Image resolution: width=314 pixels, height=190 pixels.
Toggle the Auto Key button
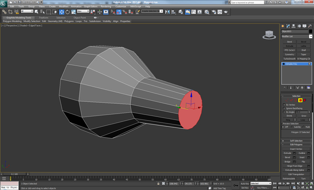(245, 184)
